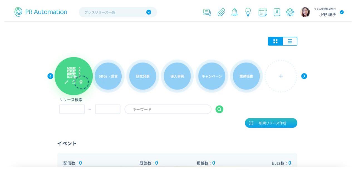Click the trash icon in green circle
The height and width of the screenshot is (172, 356).
(81, 82)
